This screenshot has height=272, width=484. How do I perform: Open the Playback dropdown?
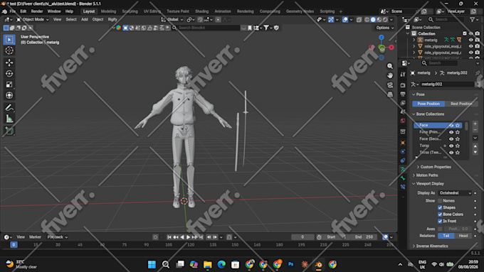point(58,237)
